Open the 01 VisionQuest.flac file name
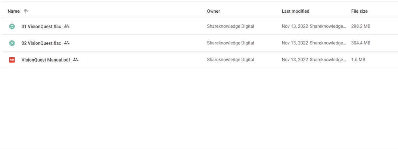 41,26
